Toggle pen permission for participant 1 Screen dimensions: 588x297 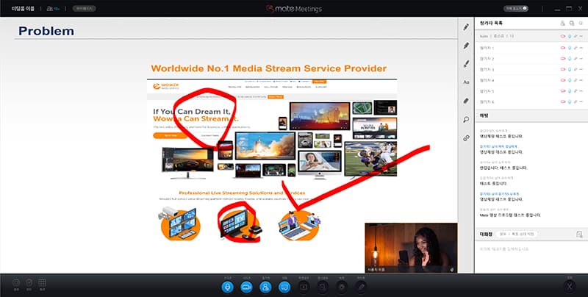click(576, 48)
